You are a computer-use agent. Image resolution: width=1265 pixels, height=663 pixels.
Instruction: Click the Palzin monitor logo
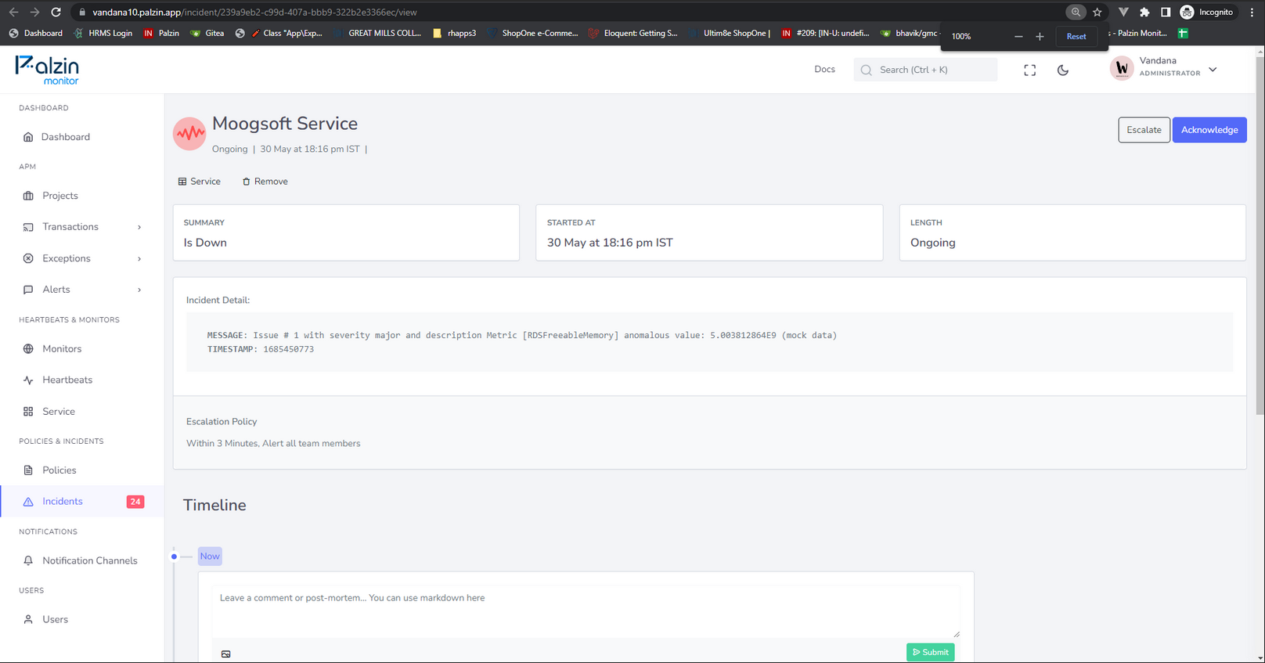(x=47, y=70)
